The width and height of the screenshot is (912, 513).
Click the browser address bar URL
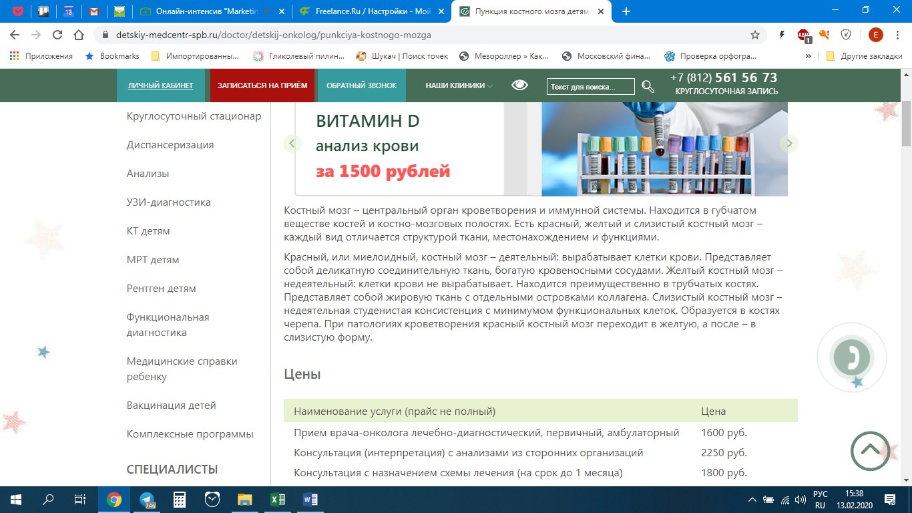(274, 35)
